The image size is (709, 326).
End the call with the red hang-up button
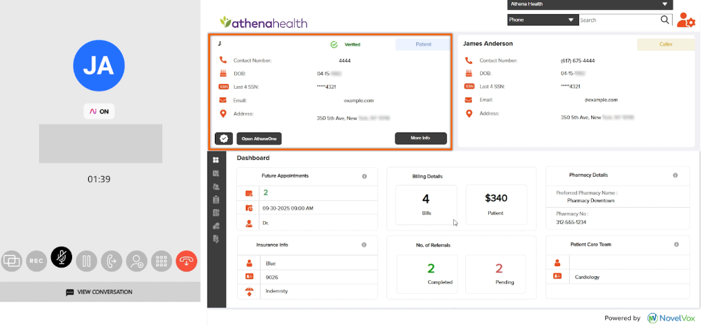[x=187, y=261]
